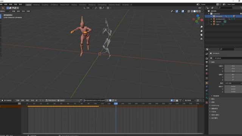Toggle Only Show Selected in action editor
This screenshot has height=136, width=242.
pyautogui.click(x=172, y=100)
